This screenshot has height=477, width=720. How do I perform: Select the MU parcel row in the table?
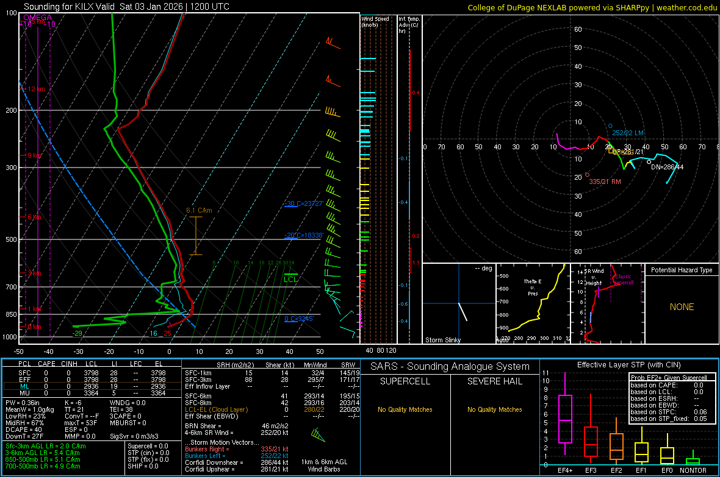click(x=92, y=393)
